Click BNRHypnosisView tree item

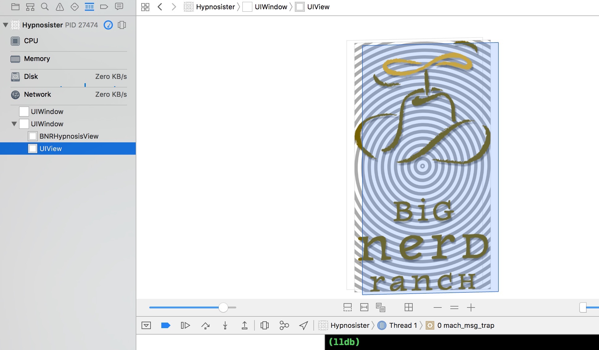pos(69,136)
